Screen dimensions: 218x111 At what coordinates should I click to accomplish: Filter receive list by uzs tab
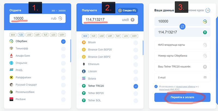(x=126, y=36)
